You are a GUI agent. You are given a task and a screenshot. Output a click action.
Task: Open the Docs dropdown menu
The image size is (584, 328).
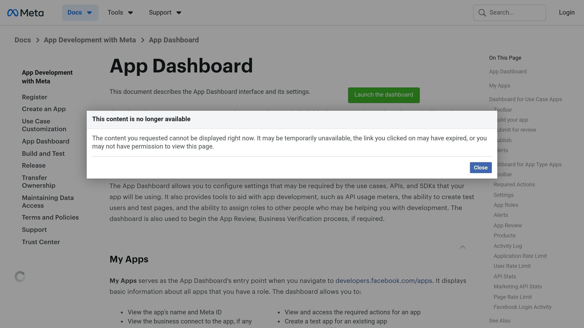click(80, 13)
